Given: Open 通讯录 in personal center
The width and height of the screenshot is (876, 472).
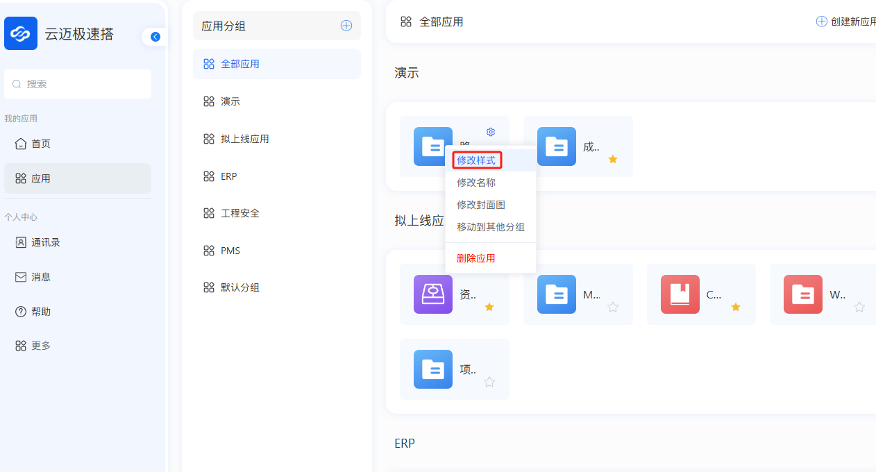Looking at the screenshot, I should [45, 242].
